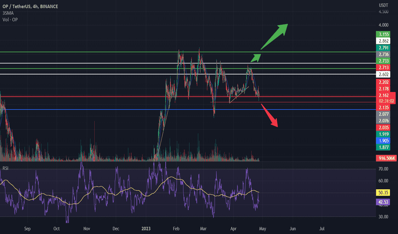Screen dimensions: 398x234
Task: Select the green 2.733 price label
Action: [383, 61]
